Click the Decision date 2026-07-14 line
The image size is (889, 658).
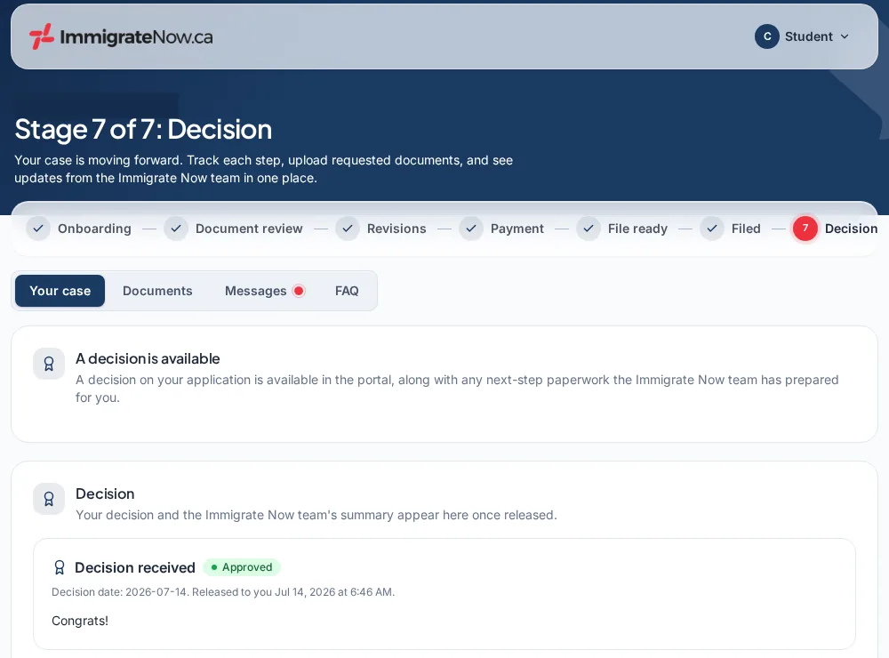(223, 592)
